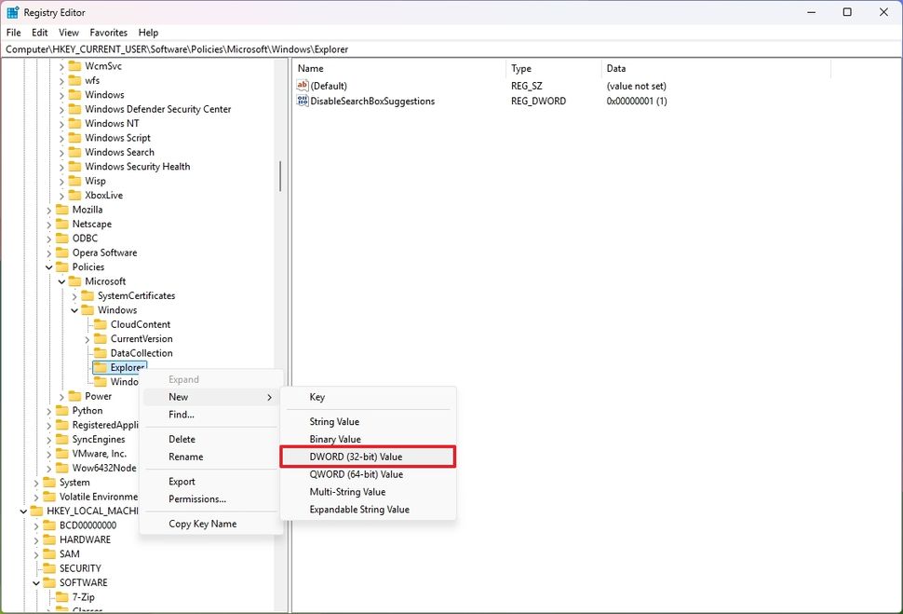The width and height of the screenshot is (903, 614).
Task: Click the Windows Defender Security Center folder icon
Action: point(74,109)
